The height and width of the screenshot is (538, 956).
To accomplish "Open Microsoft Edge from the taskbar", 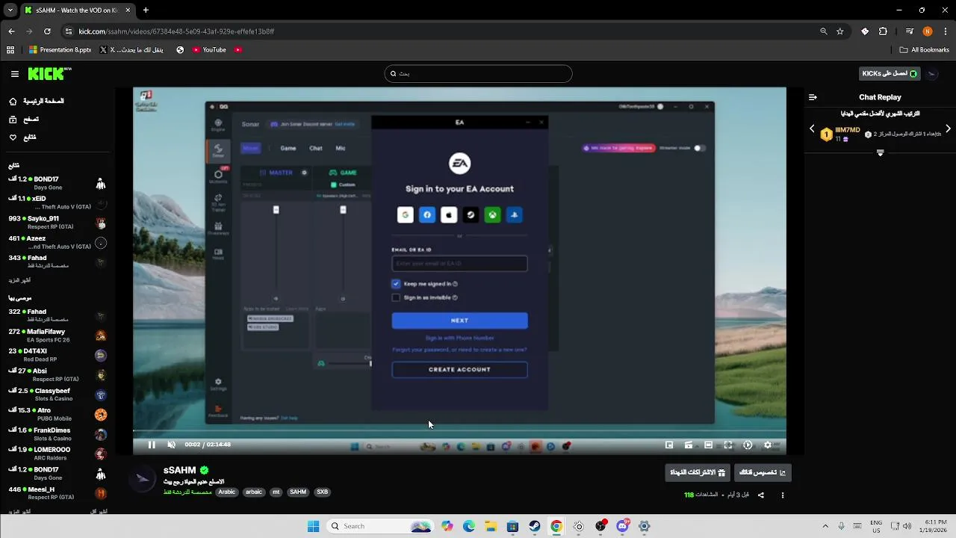I will point(469,526).
